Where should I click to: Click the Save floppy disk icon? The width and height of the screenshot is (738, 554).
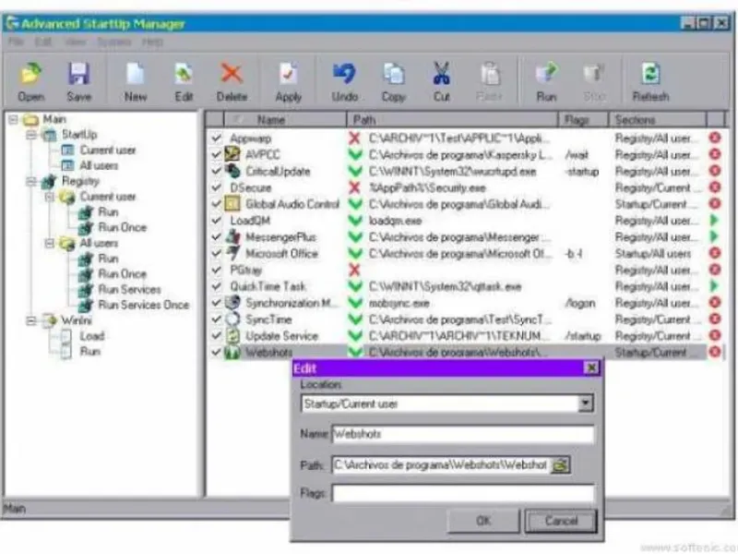(78, 74)
